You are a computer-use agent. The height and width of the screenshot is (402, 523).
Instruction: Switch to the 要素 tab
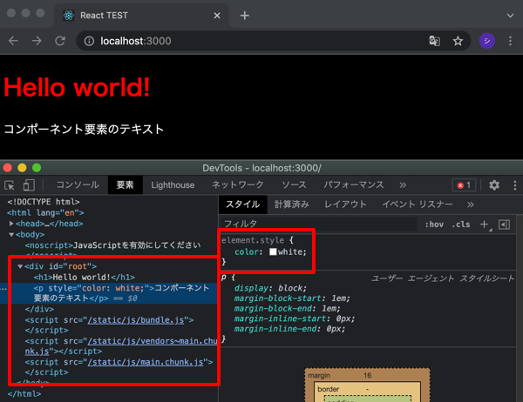click(125, 184)
